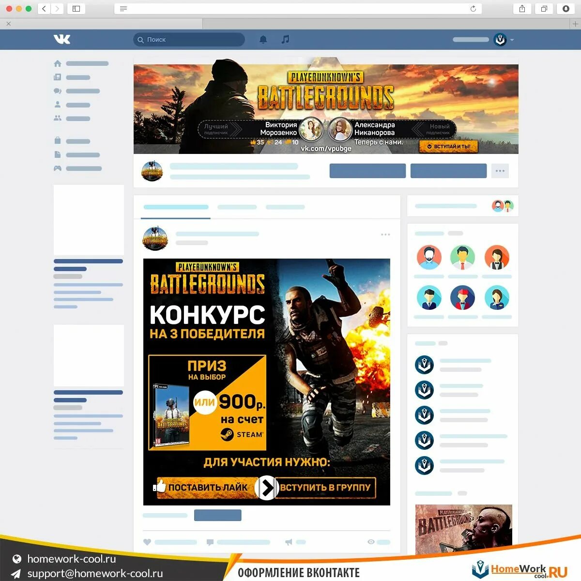Select the news icon in left sidebar
The image size is (581, 581).
point(57,77)
